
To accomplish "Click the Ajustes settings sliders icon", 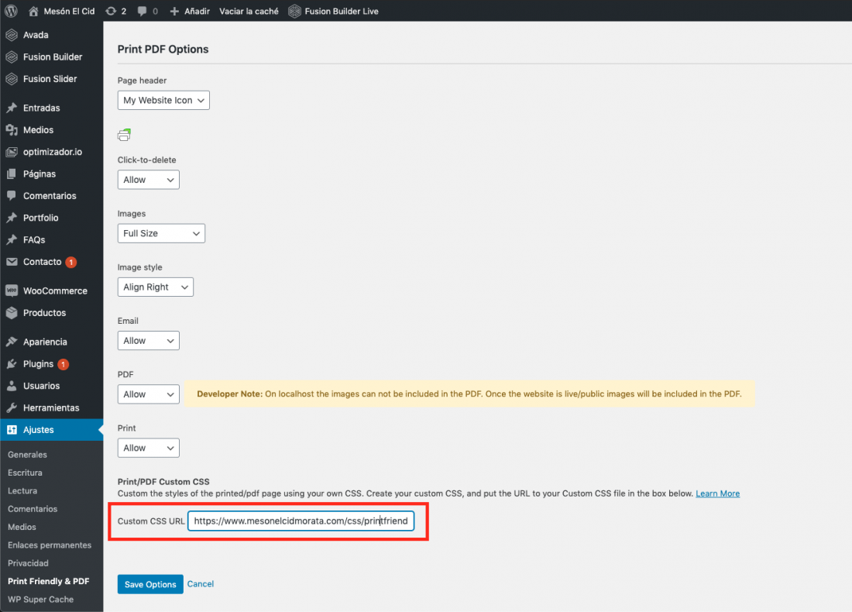I will click(12, 430).
